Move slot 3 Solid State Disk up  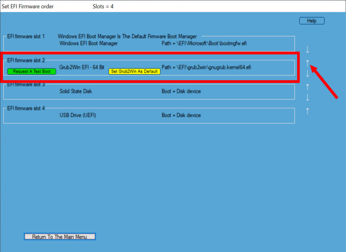pyautogui.click(x=307, y=87)
